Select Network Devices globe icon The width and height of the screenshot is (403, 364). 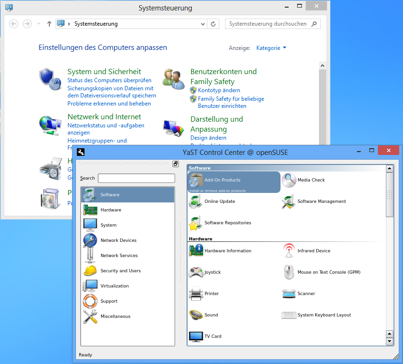pyautogui.click(x=90, y=240)
